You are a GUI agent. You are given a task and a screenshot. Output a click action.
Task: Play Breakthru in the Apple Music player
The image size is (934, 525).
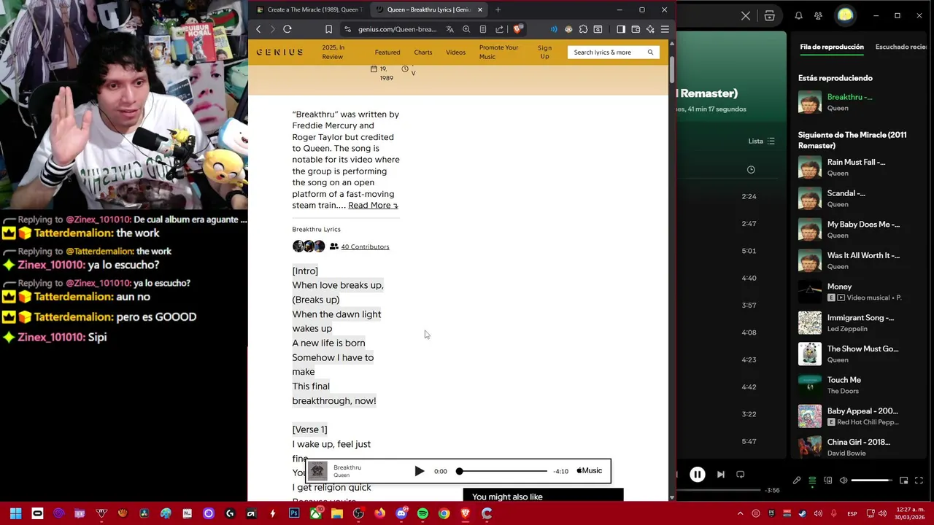pyautogui.click(x=420, y=471)
